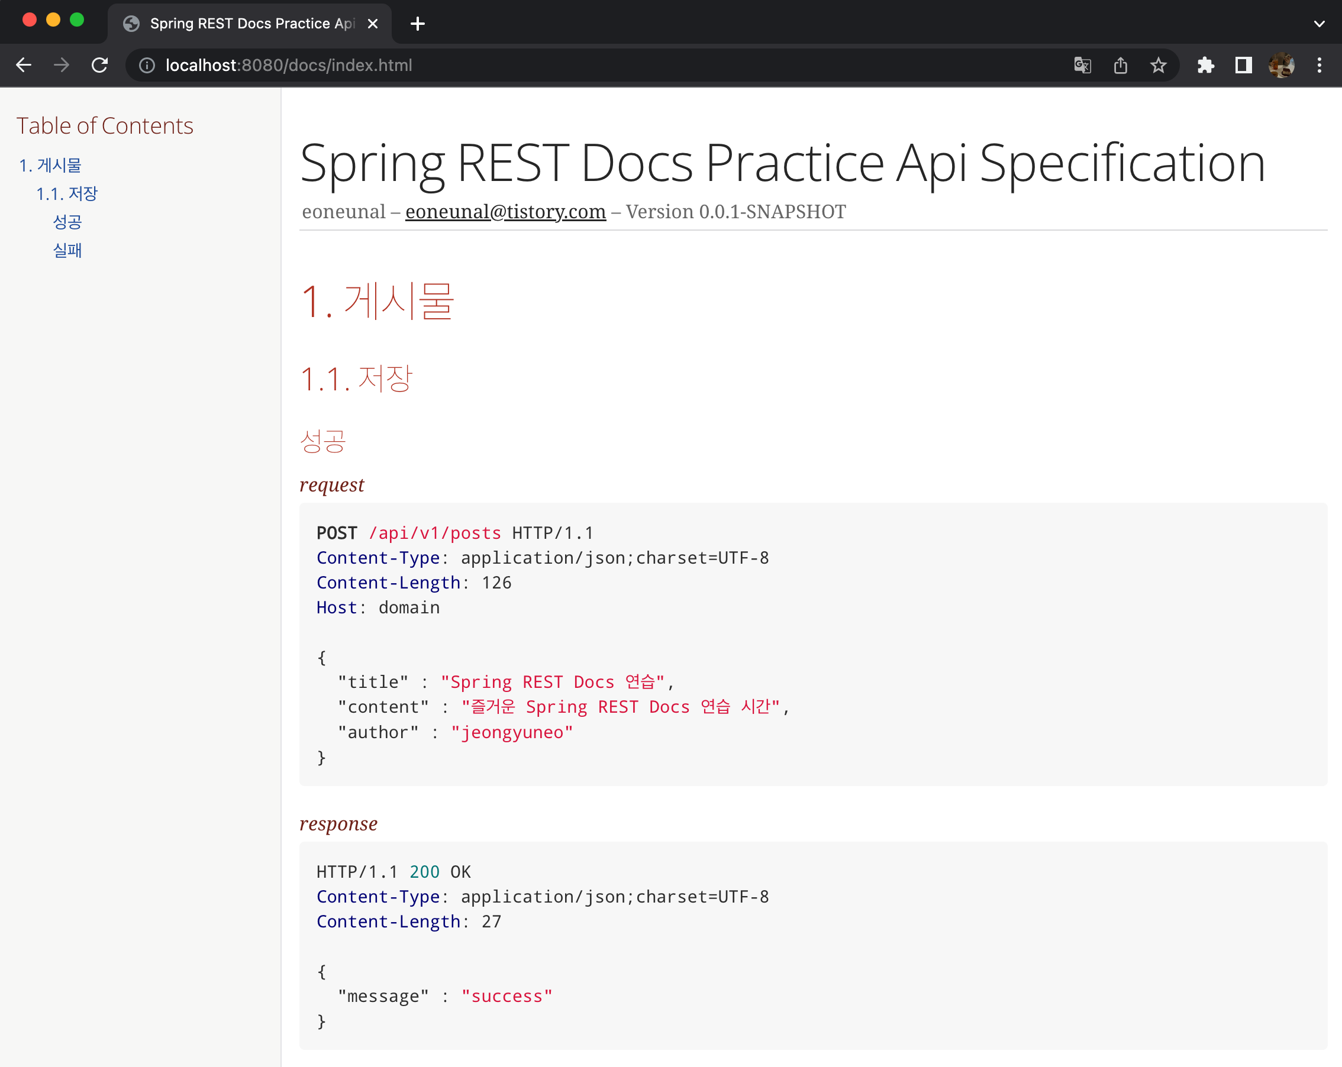Open a new tab with plus button
This screenshot has width=1342, height=1067.
point(418,24)
